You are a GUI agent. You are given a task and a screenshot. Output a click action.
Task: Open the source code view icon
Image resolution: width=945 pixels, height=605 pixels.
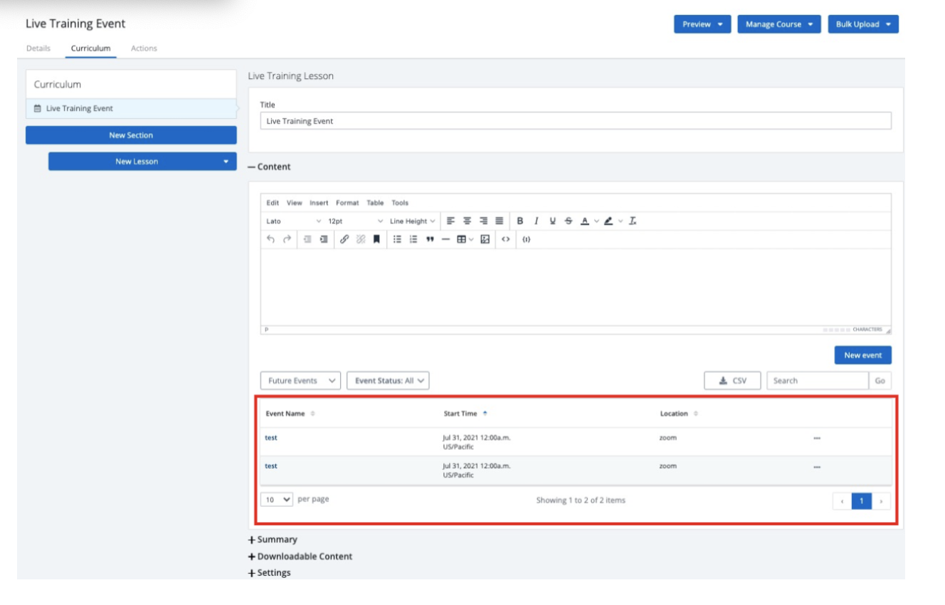(x=505, y=240)
